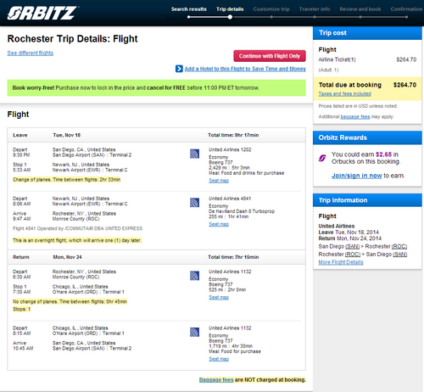
Task: Open baggage fees link in Trip cost panel
Action: 355,116
